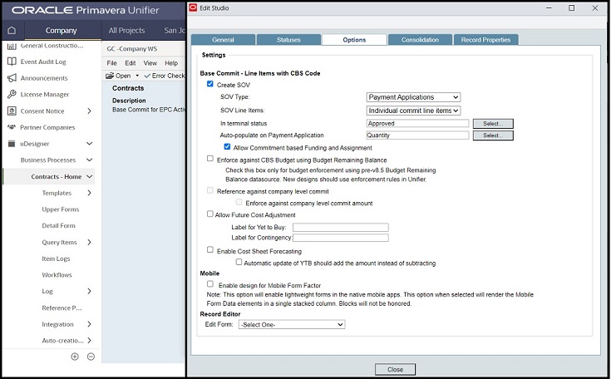Image resolution: width=611 pixels, height=379 pixels.
Task: Click the Partner Companies handshake icon
Action: pos(12,127)
